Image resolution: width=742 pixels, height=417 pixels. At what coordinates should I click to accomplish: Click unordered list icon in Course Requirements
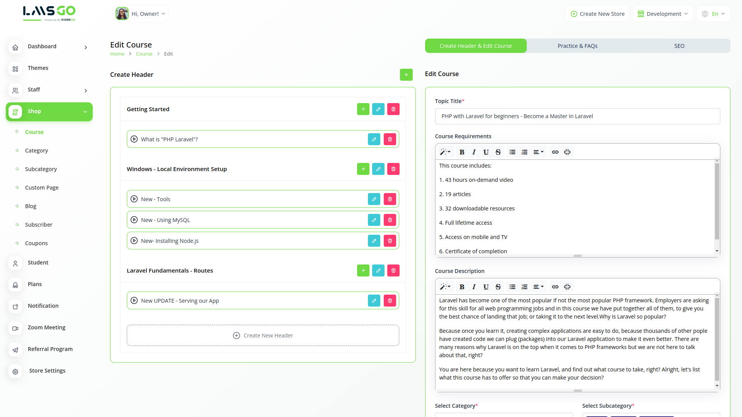pyautogui.click(x=512, y=152)
